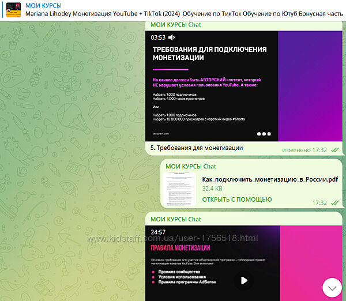The height and width of the screenshot is (301, 346).
Task: Click sender name above the 24:57 video
Action: pyautogui.click(x=175, y=219)
